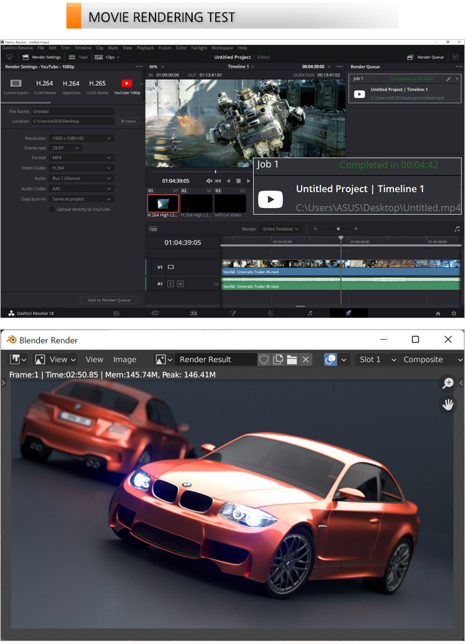Select the YouTube 1080p render preset
Image resolution: width=465 pixels, height=644 pixels.
tap(127, 86)
